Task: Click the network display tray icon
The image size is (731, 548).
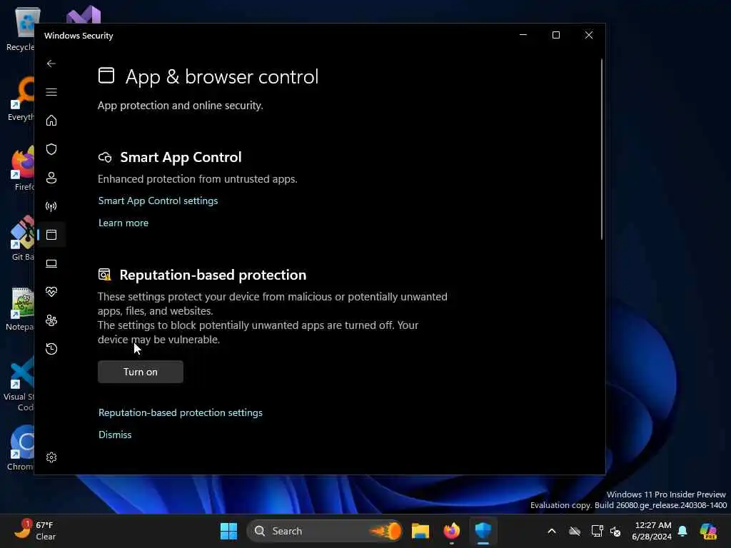Action: tap(598, 531)
